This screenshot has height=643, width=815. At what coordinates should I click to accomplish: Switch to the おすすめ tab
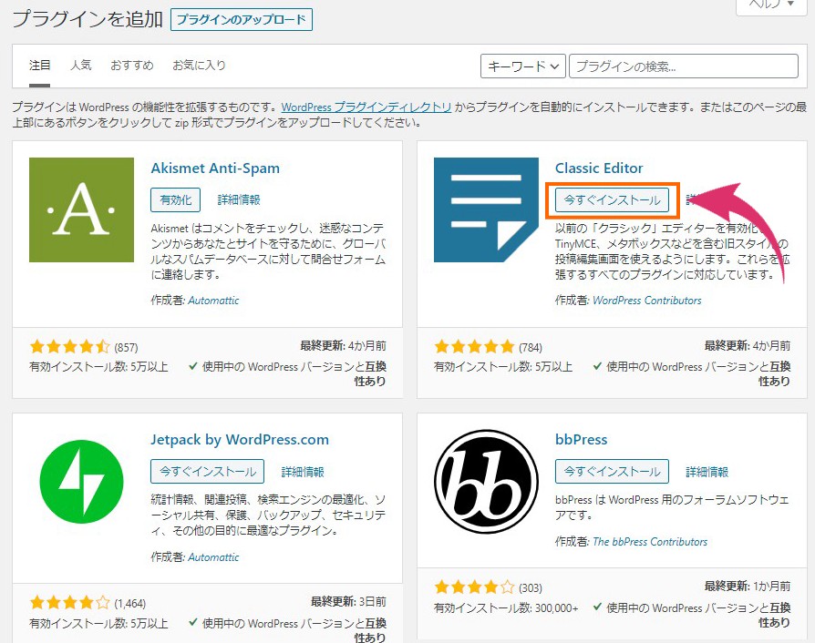point(132,66)
